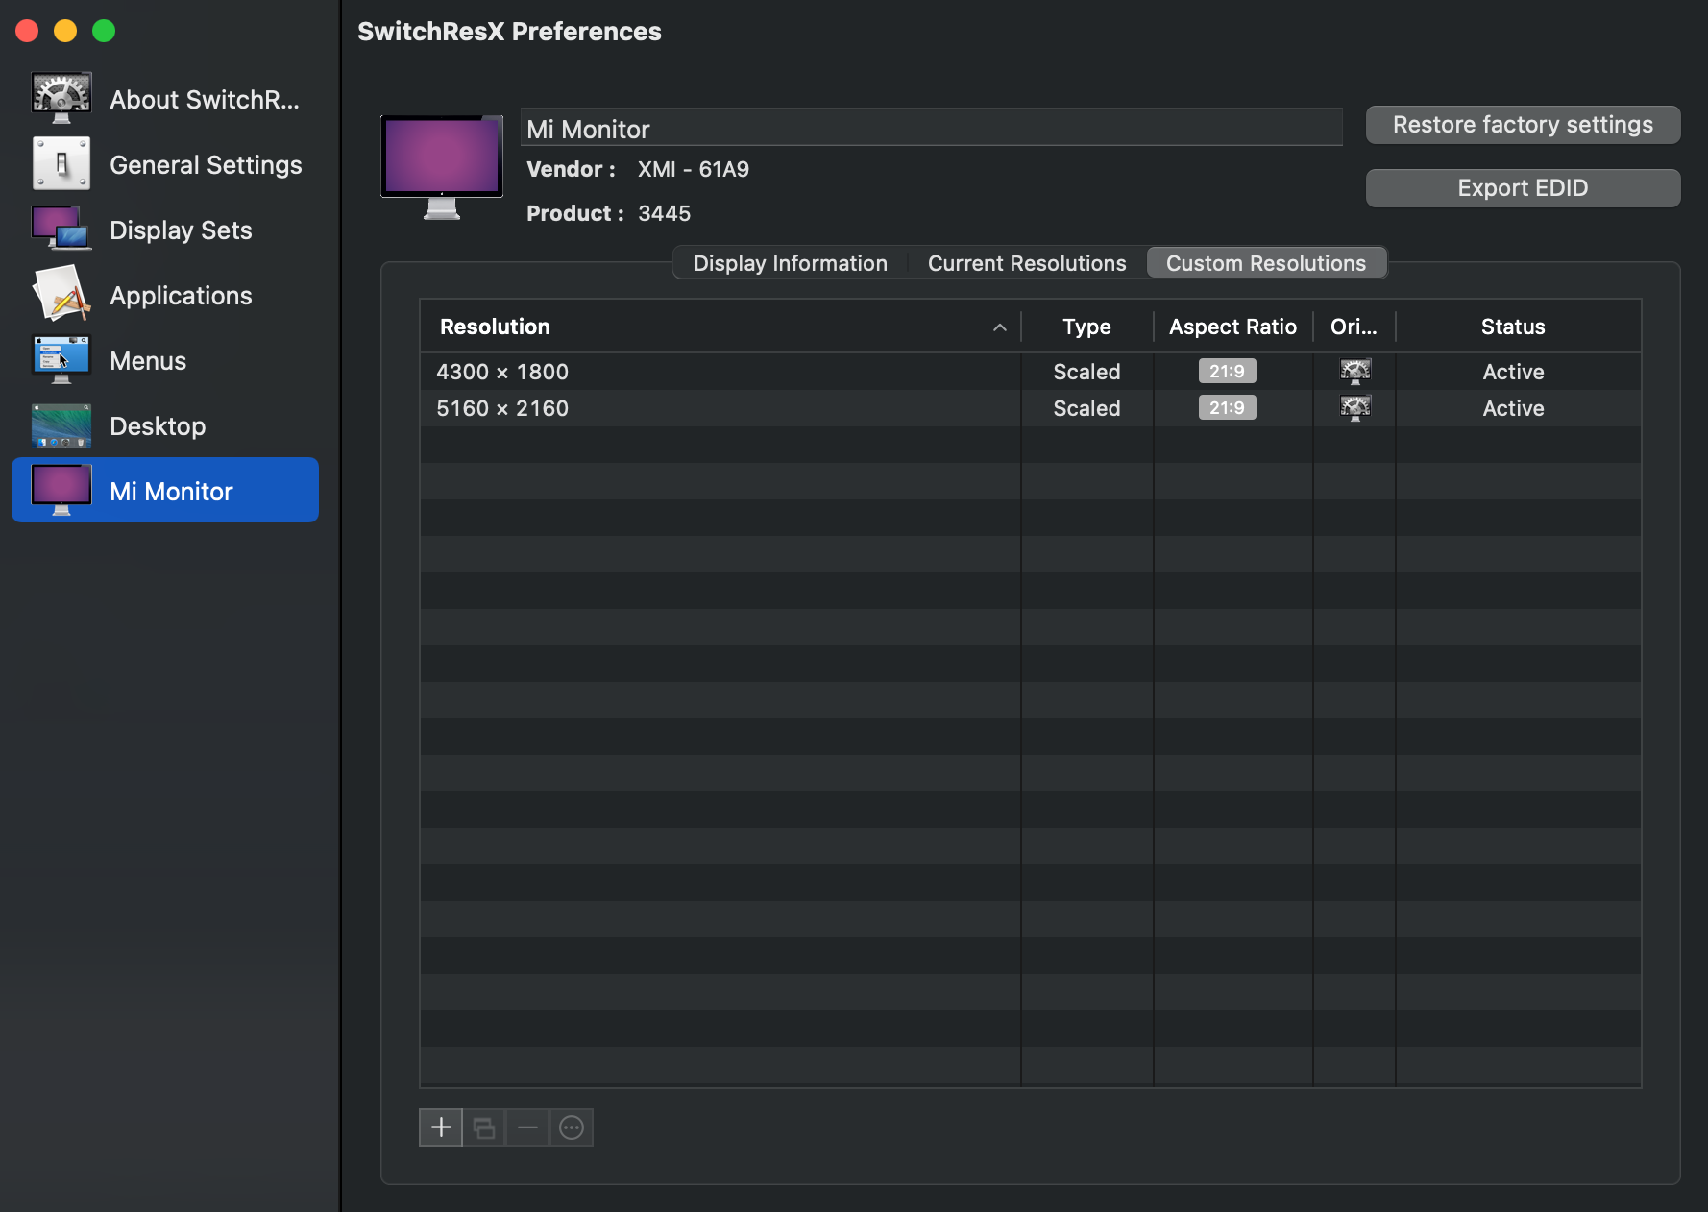Add a new custom resolution
The image size is (1708, 1212).
440,1127
